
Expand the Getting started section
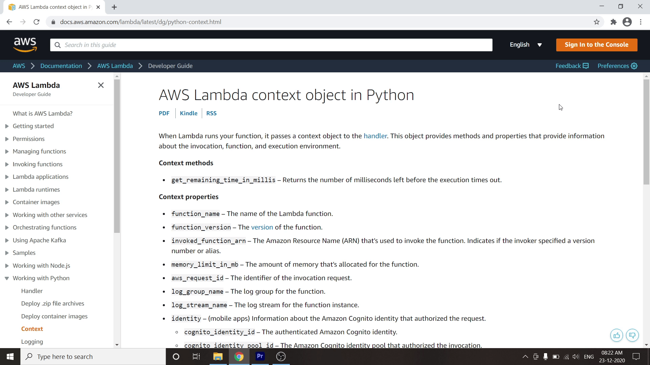[x=7, y=126]
